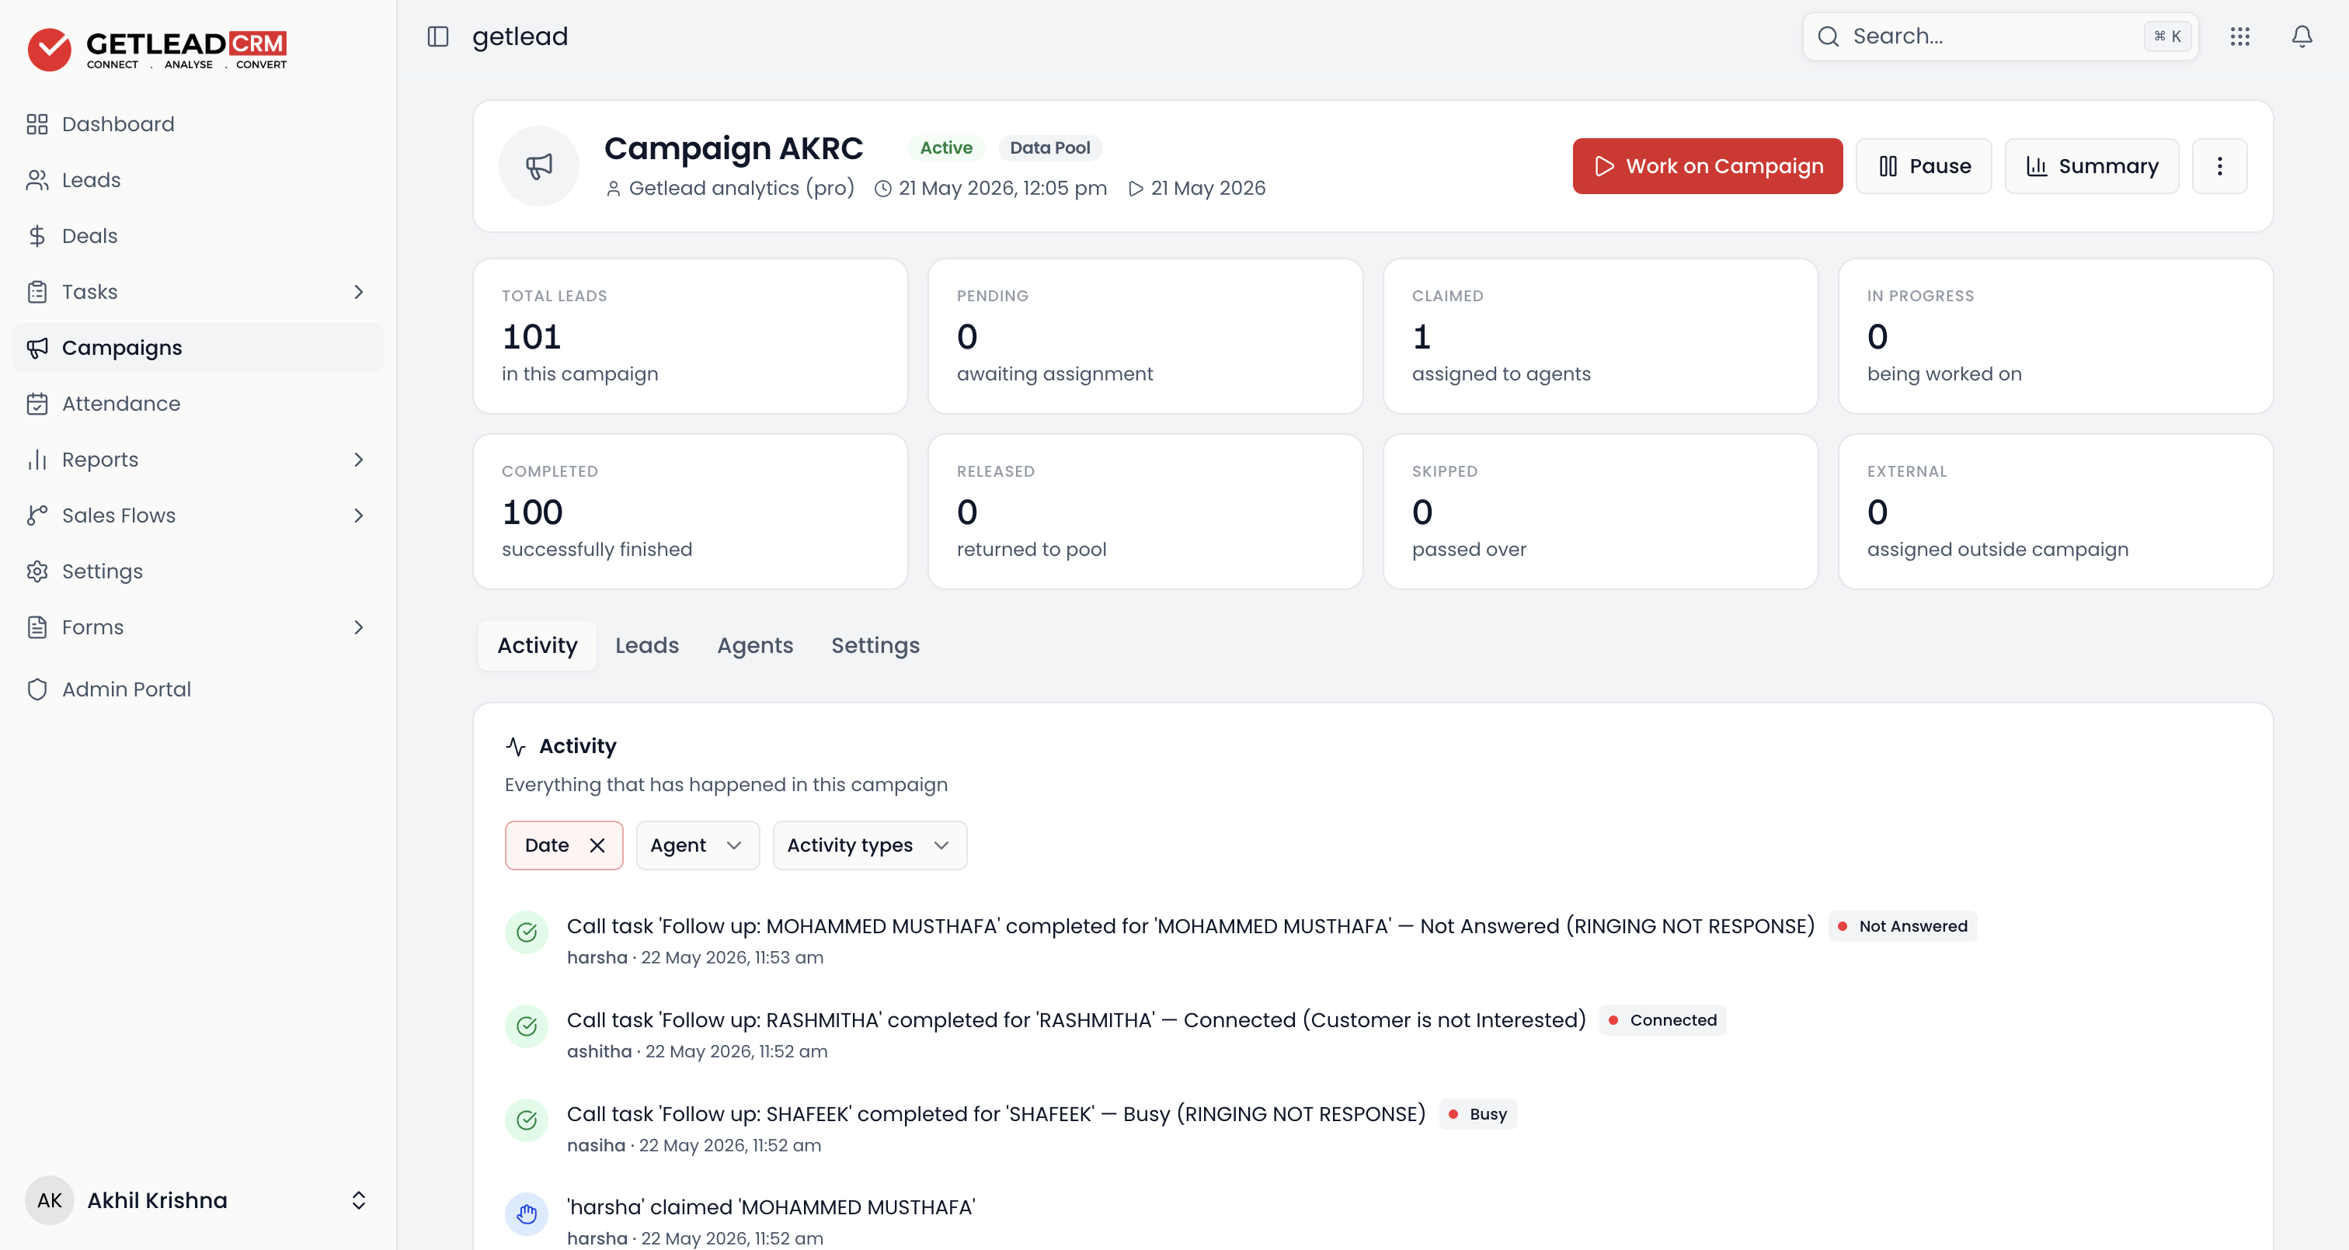Open the Agent filter dropdown
The width and height of the screenshot is (2349, 1250).
pos(698,845)
